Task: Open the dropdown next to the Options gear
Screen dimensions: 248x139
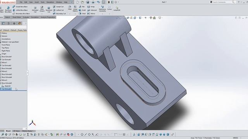Action: click(x=118, y=2)
